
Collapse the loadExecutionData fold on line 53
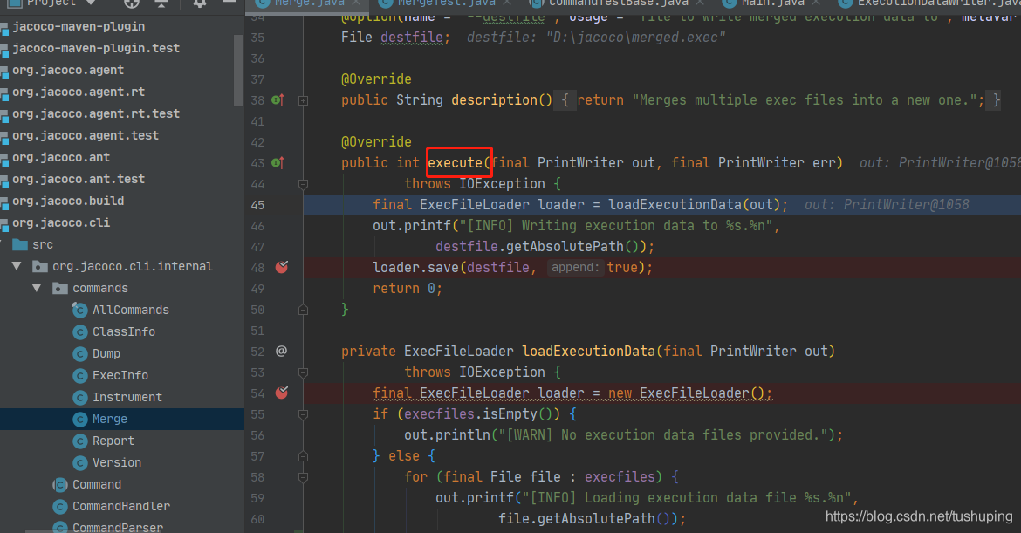point(303,372)
